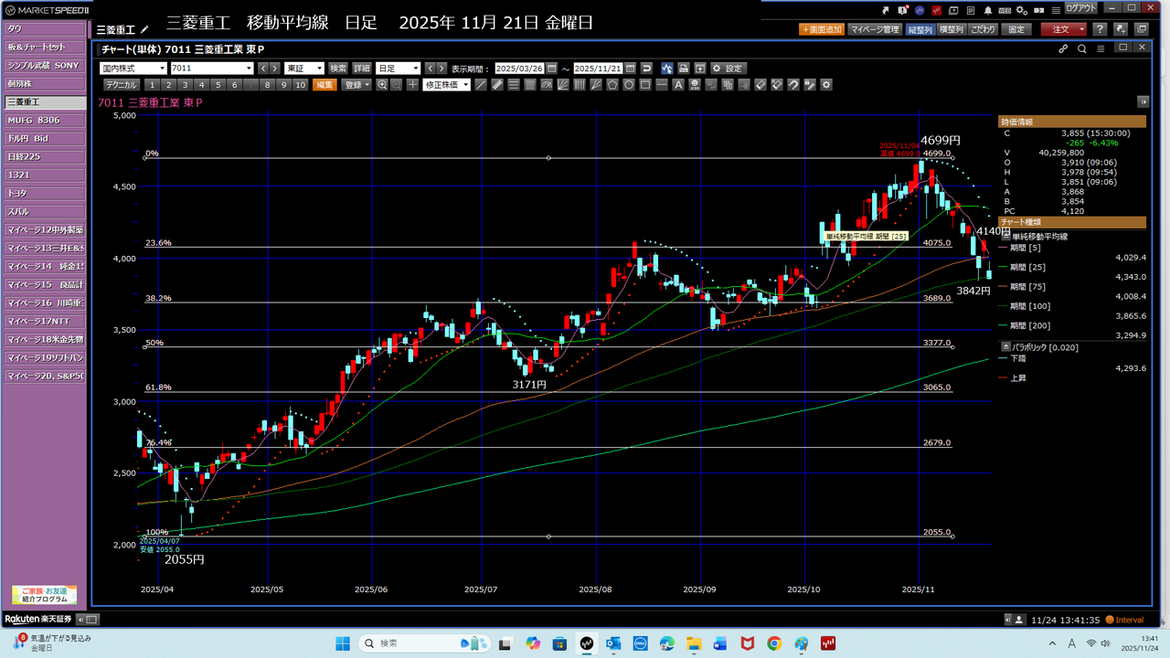Open the 日足 timeframe dropdown

(398, 69)
